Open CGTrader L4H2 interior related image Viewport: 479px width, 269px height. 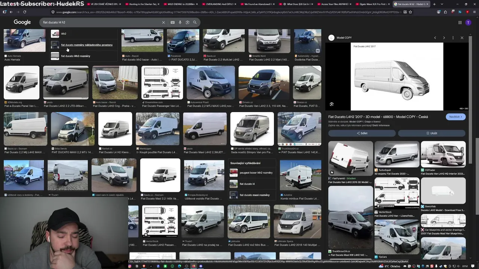tap(443, 154)
